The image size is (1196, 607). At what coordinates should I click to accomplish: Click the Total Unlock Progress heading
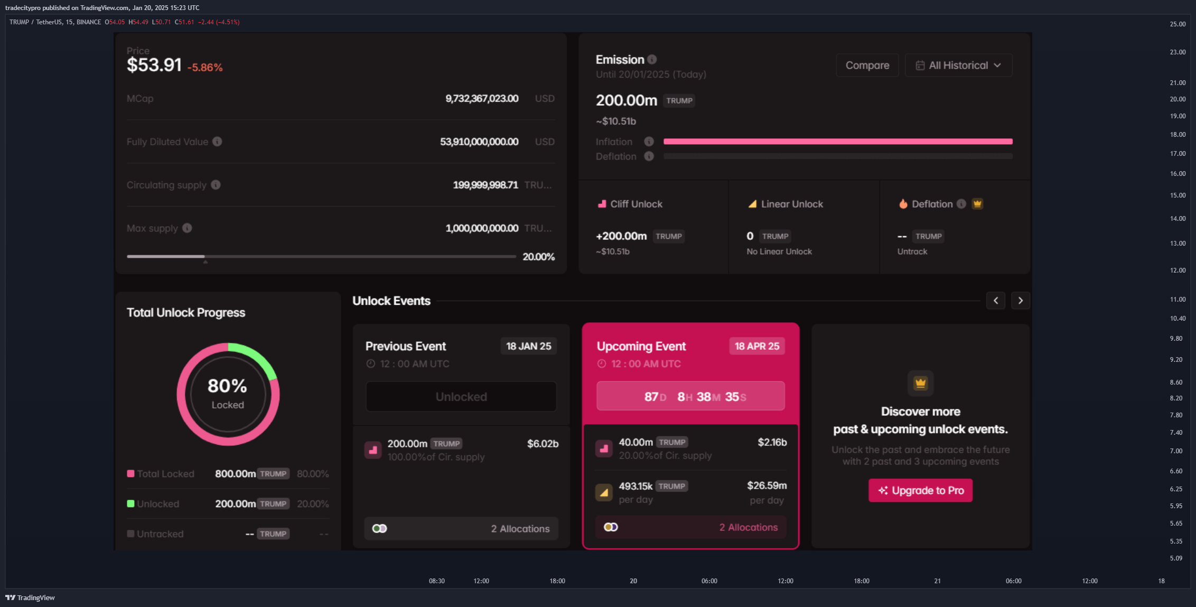pyautogui.click(x=186, y=313)
